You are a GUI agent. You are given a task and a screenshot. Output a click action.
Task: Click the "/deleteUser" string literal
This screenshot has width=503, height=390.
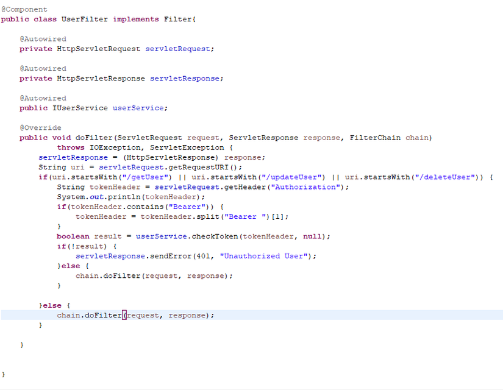[x=444, y=177]
